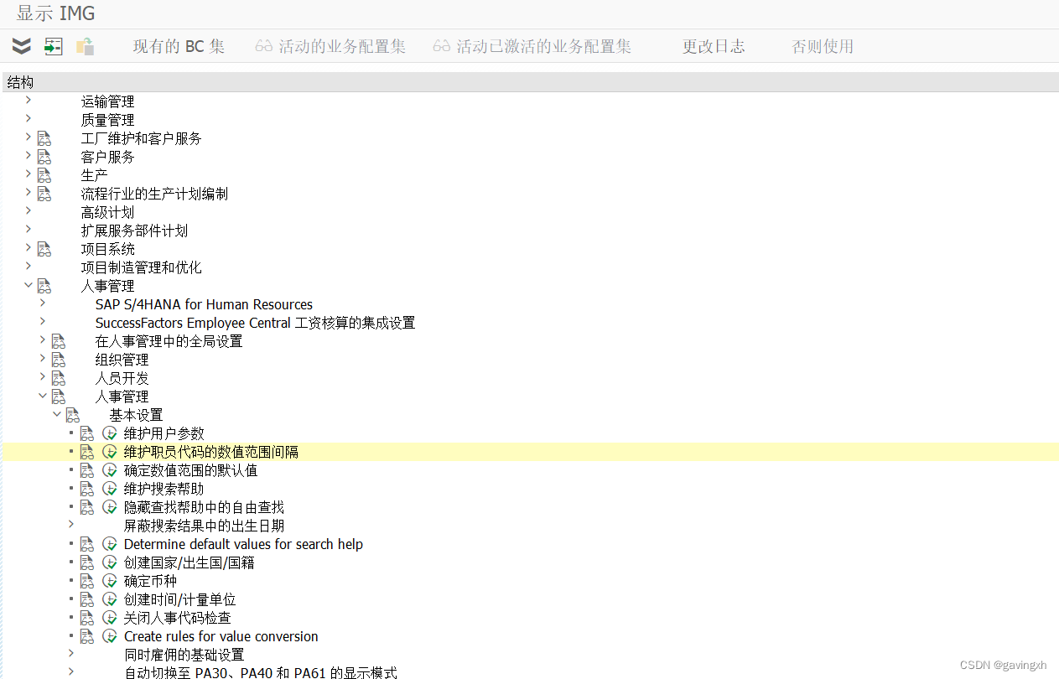
Task: Expand the 运输管理 tree node
Action: 28,101
